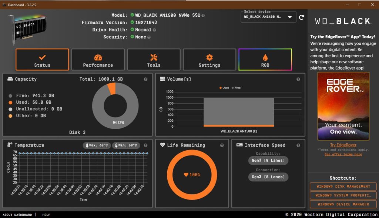Open the Tools tab

pyautogui.click(x=154, y=60)
